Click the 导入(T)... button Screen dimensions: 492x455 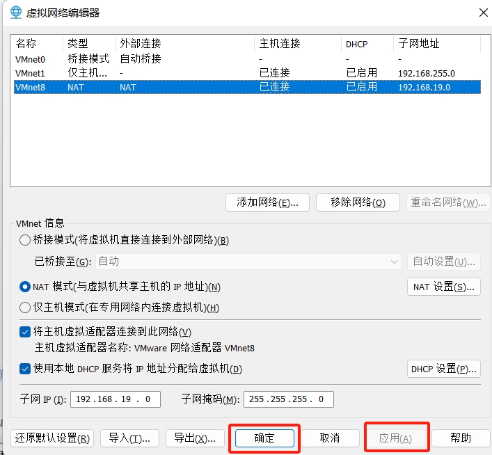[x=129, y=438]
